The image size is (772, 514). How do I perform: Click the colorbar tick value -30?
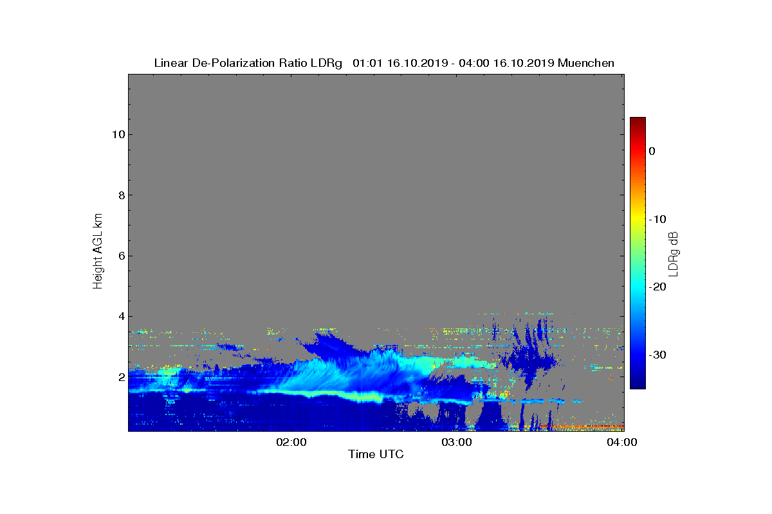pos(657,355)
